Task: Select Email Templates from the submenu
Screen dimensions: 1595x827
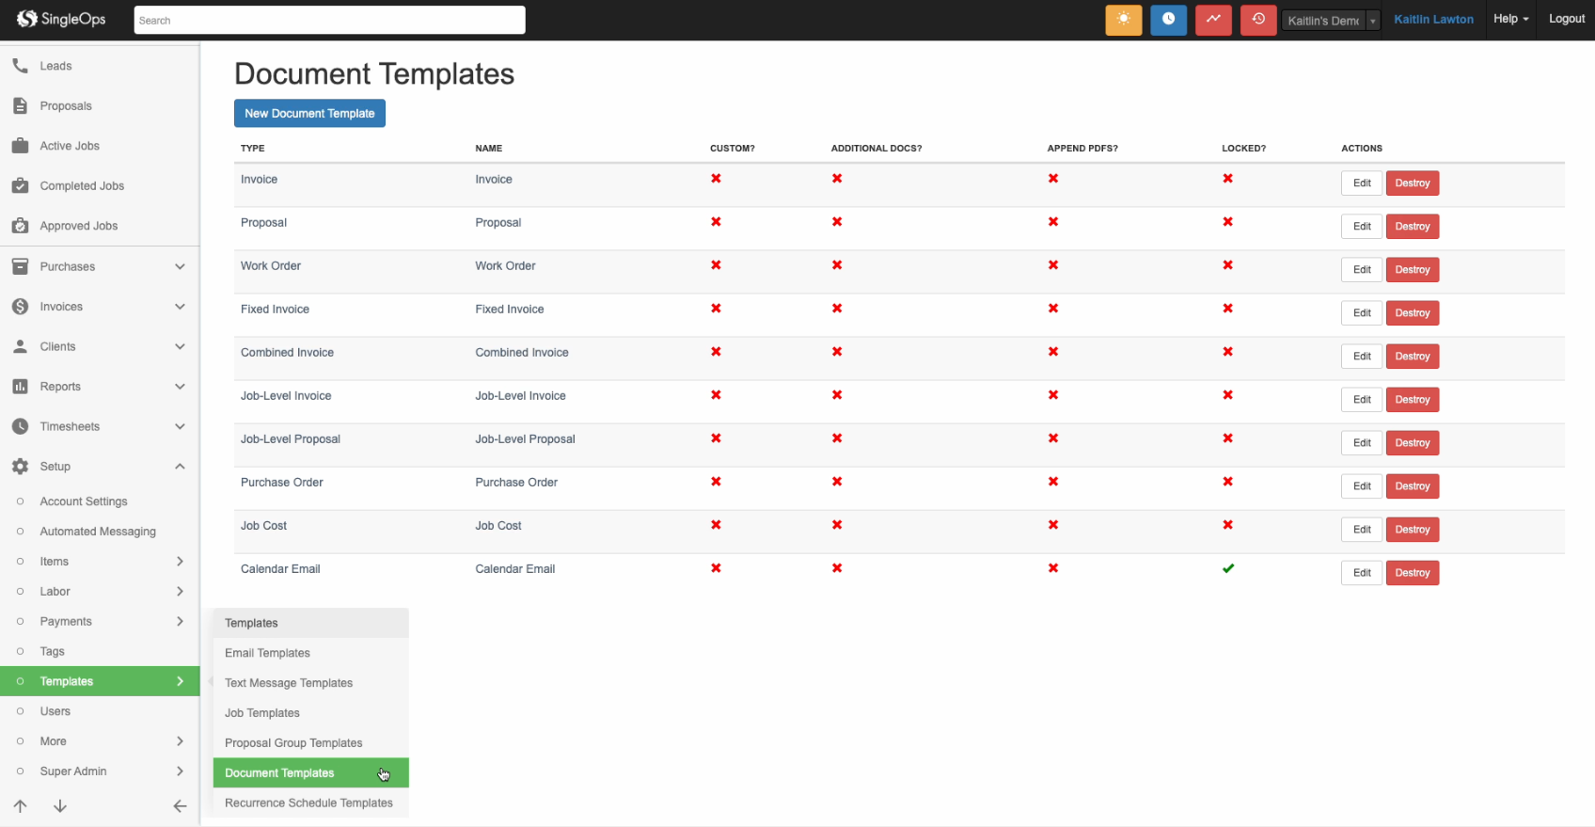Action: 267,653
